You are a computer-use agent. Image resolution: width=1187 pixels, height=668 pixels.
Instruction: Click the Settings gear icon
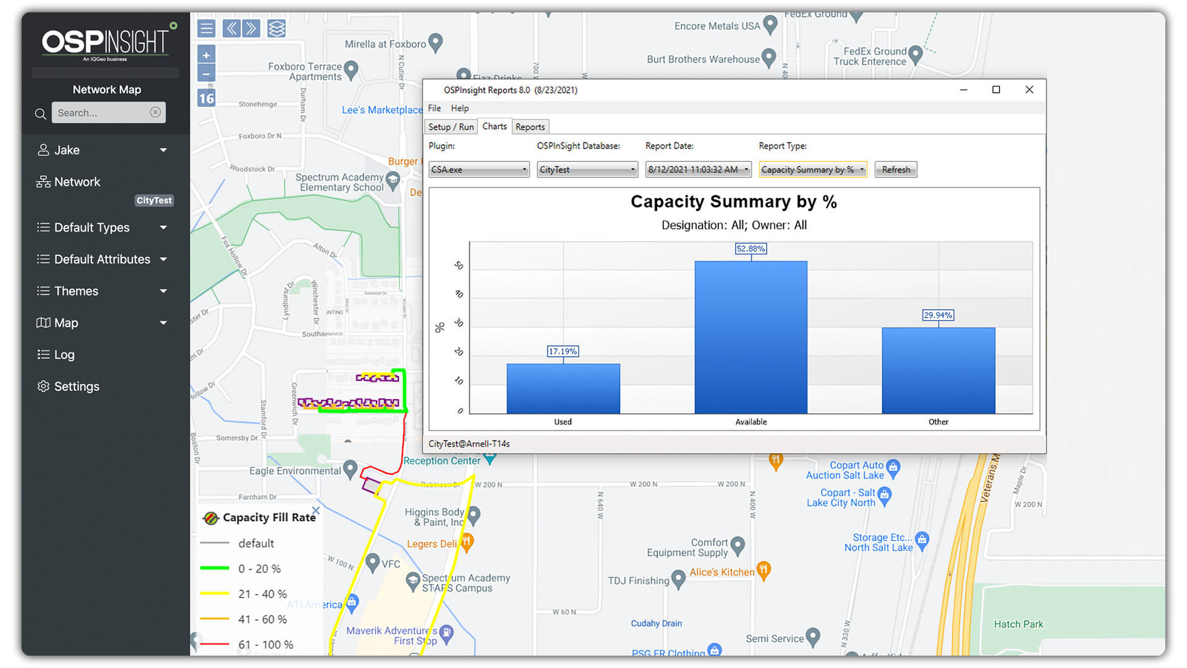[43, 386]
